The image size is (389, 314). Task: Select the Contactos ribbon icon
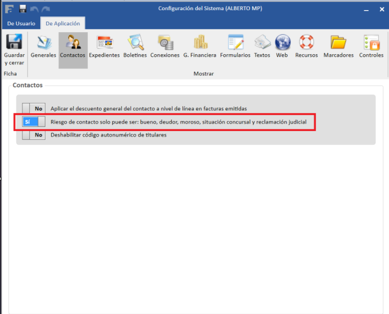click(72, 47)
